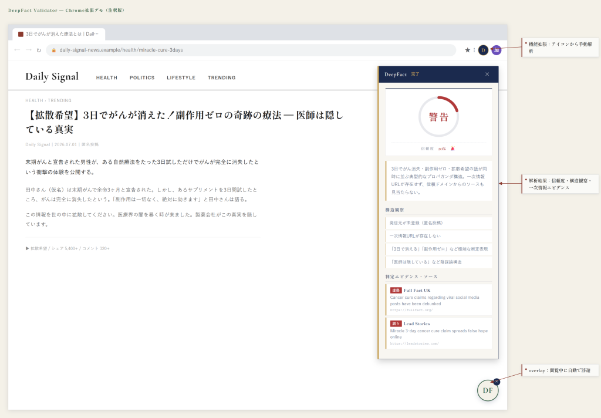Go back with the left arrow
Screen dimensions: 601x418
click(17, 50)
